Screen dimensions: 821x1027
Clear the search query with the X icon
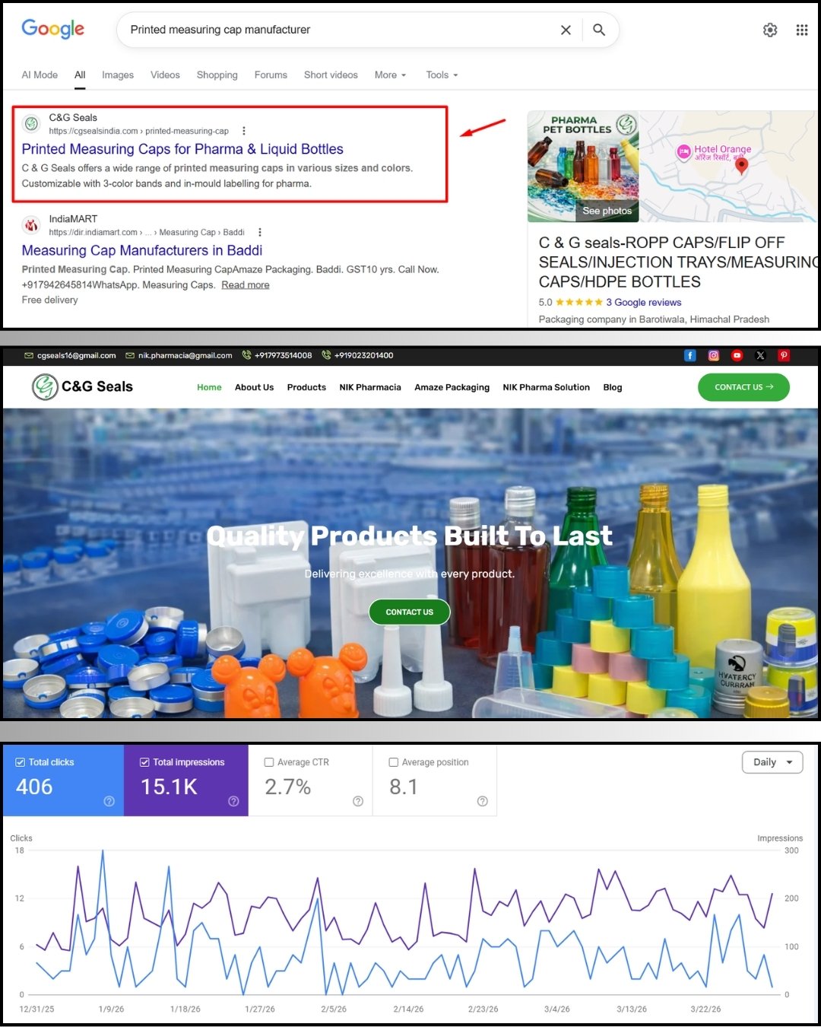pyautogui.click(x=566, y=30)
